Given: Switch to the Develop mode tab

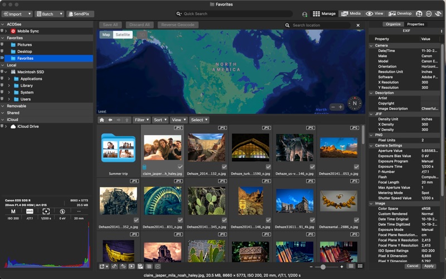Looking at the screenshot, I should click(x=400, y=13).
